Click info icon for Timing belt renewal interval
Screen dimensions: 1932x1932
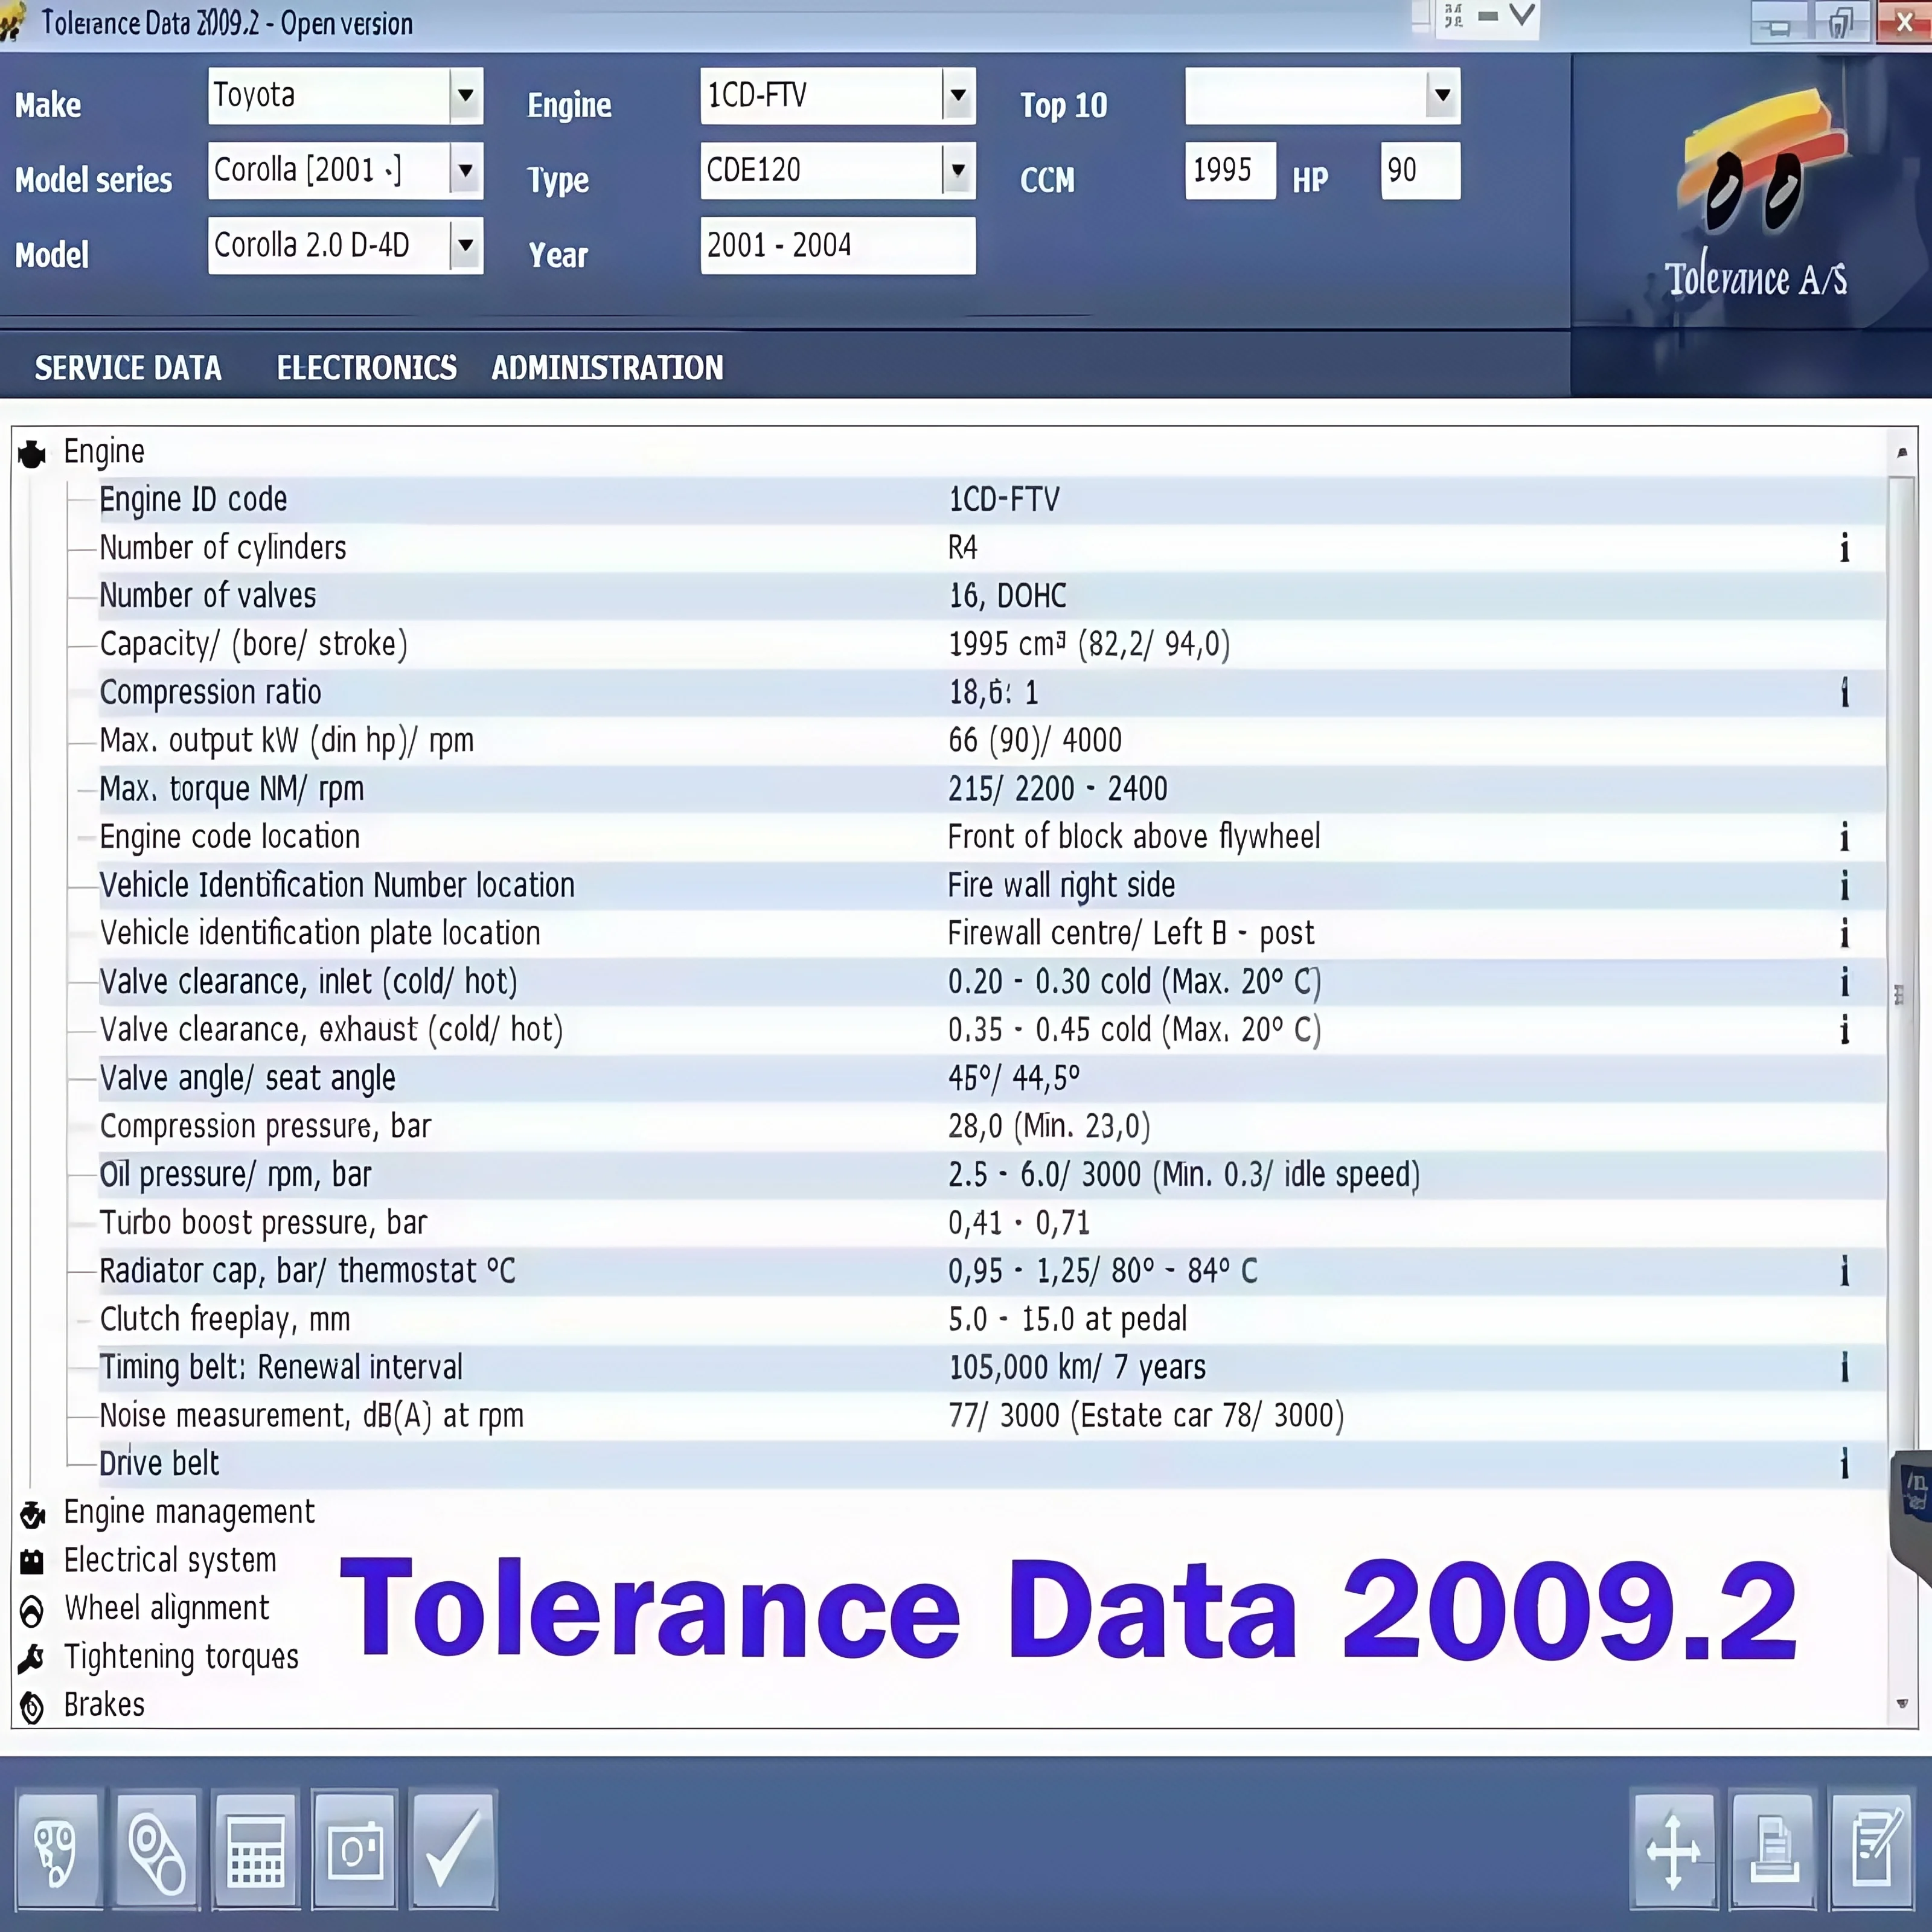click(1844, 1367)
